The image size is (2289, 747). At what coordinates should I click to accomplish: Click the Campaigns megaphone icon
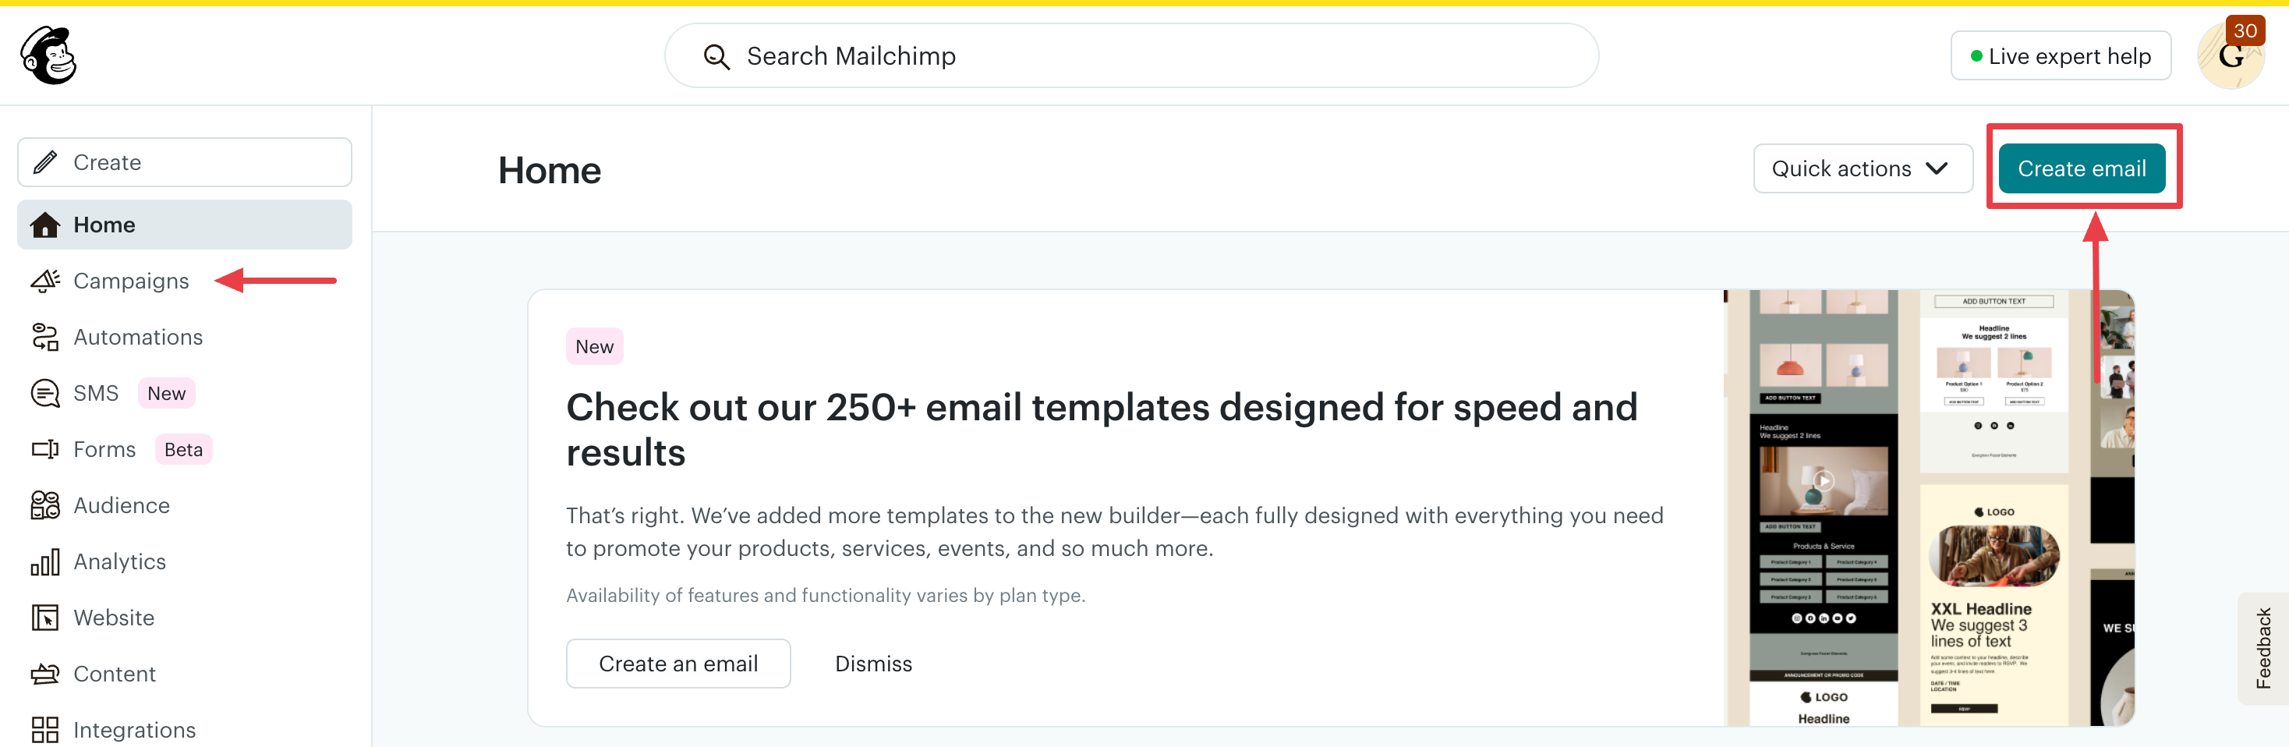coord(44,281)
